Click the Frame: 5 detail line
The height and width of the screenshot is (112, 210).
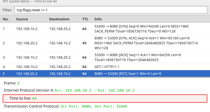[x=12, y=83]
